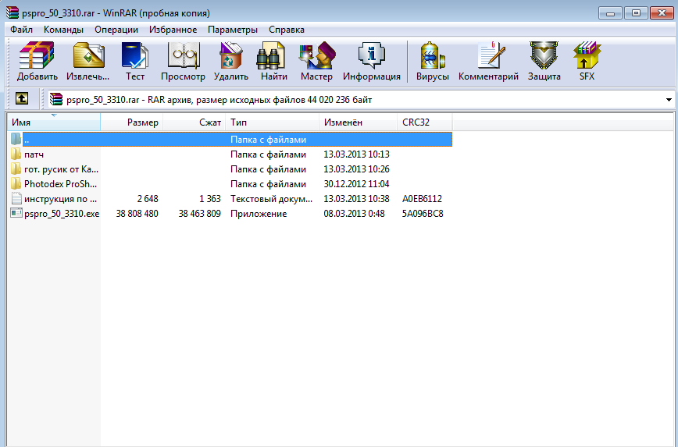
Task: Click packed size 1 363
Action: pyautogui.click(x=210, y=199)
